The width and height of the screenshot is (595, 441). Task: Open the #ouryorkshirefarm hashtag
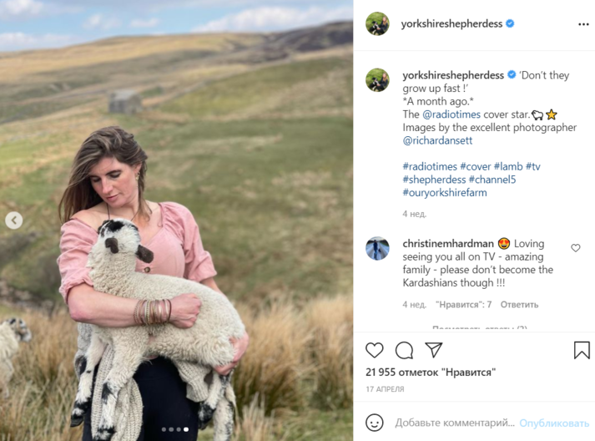[444, 193]
